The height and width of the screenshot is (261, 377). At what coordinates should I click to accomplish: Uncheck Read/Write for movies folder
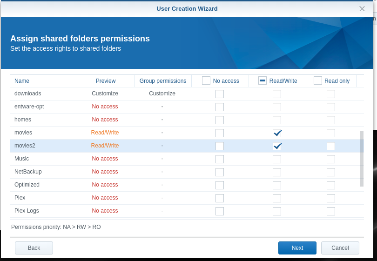[x=277, y=133]
